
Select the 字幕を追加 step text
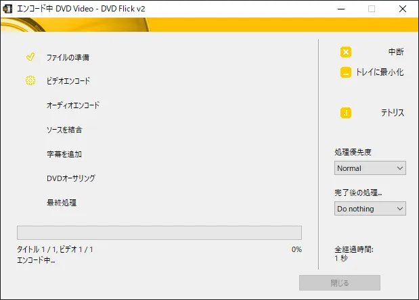[64, 154]
